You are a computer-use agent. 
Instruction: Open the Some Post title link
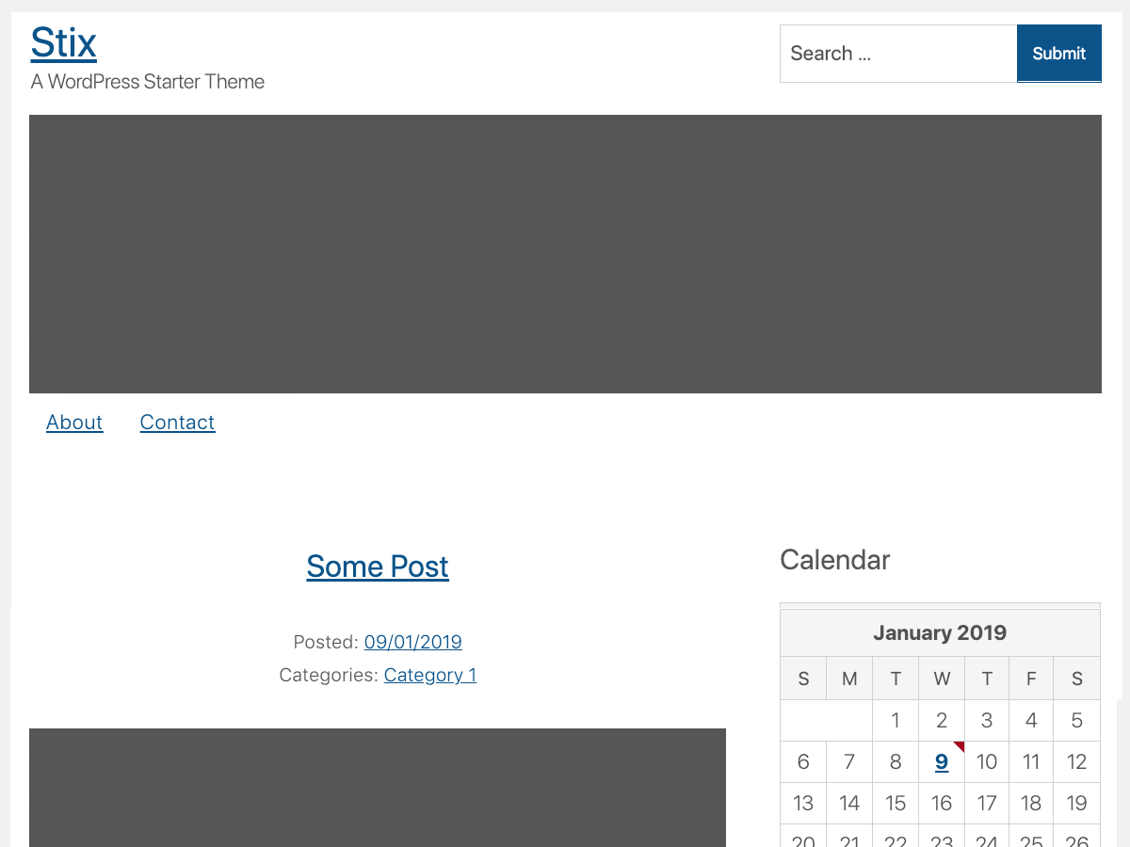pyautogui.click(x=378, y=567)
